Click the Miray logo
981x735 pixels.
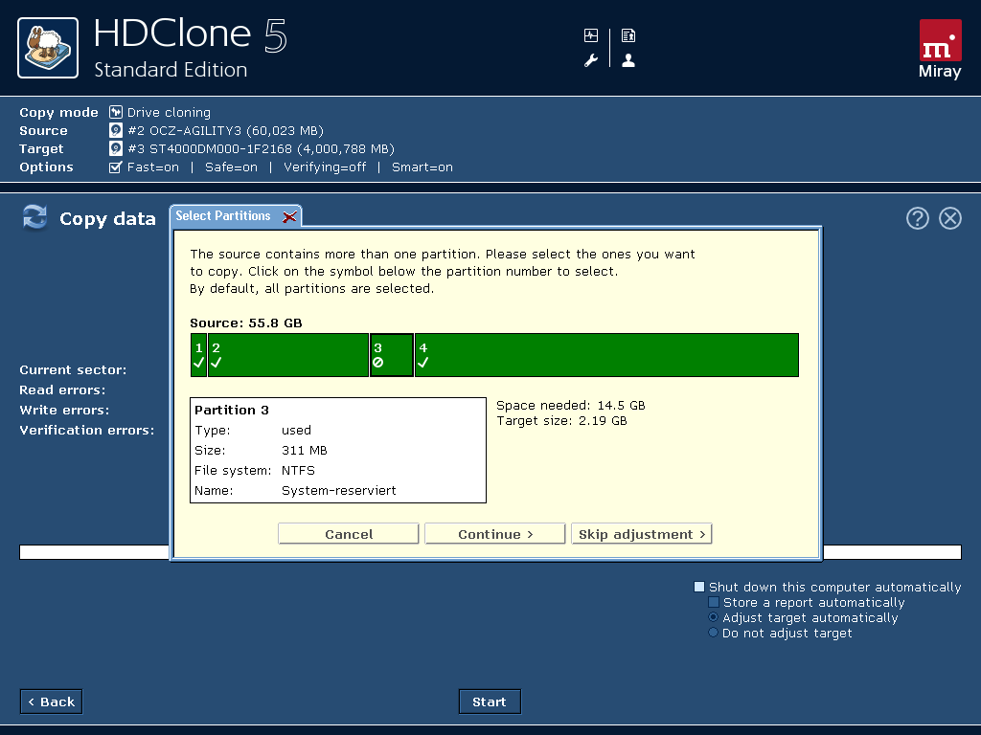pos(940,49)
